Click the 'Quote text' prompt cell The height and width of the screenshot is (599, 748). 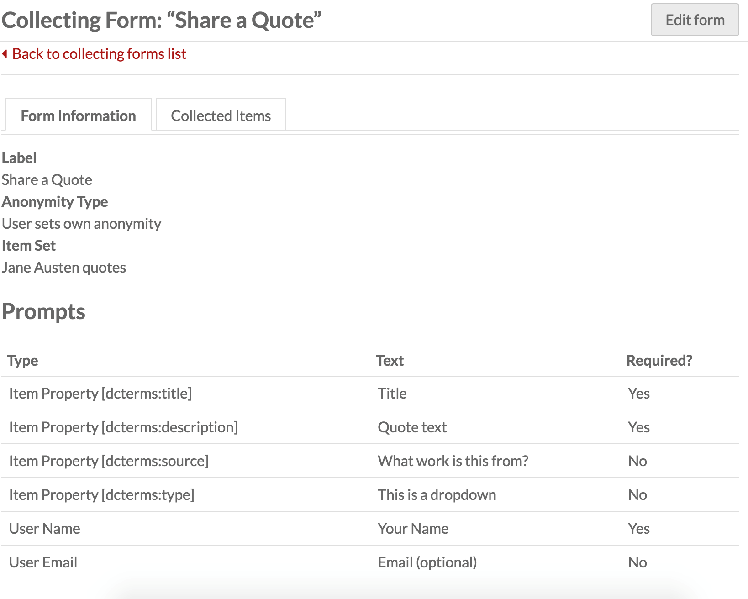pyautogui.click(x=412, y=427)
